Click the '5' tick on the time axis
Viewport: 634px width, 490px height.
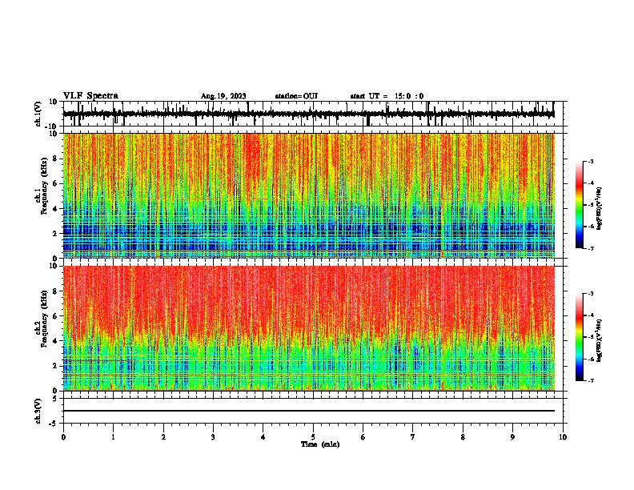coord(313,437)
